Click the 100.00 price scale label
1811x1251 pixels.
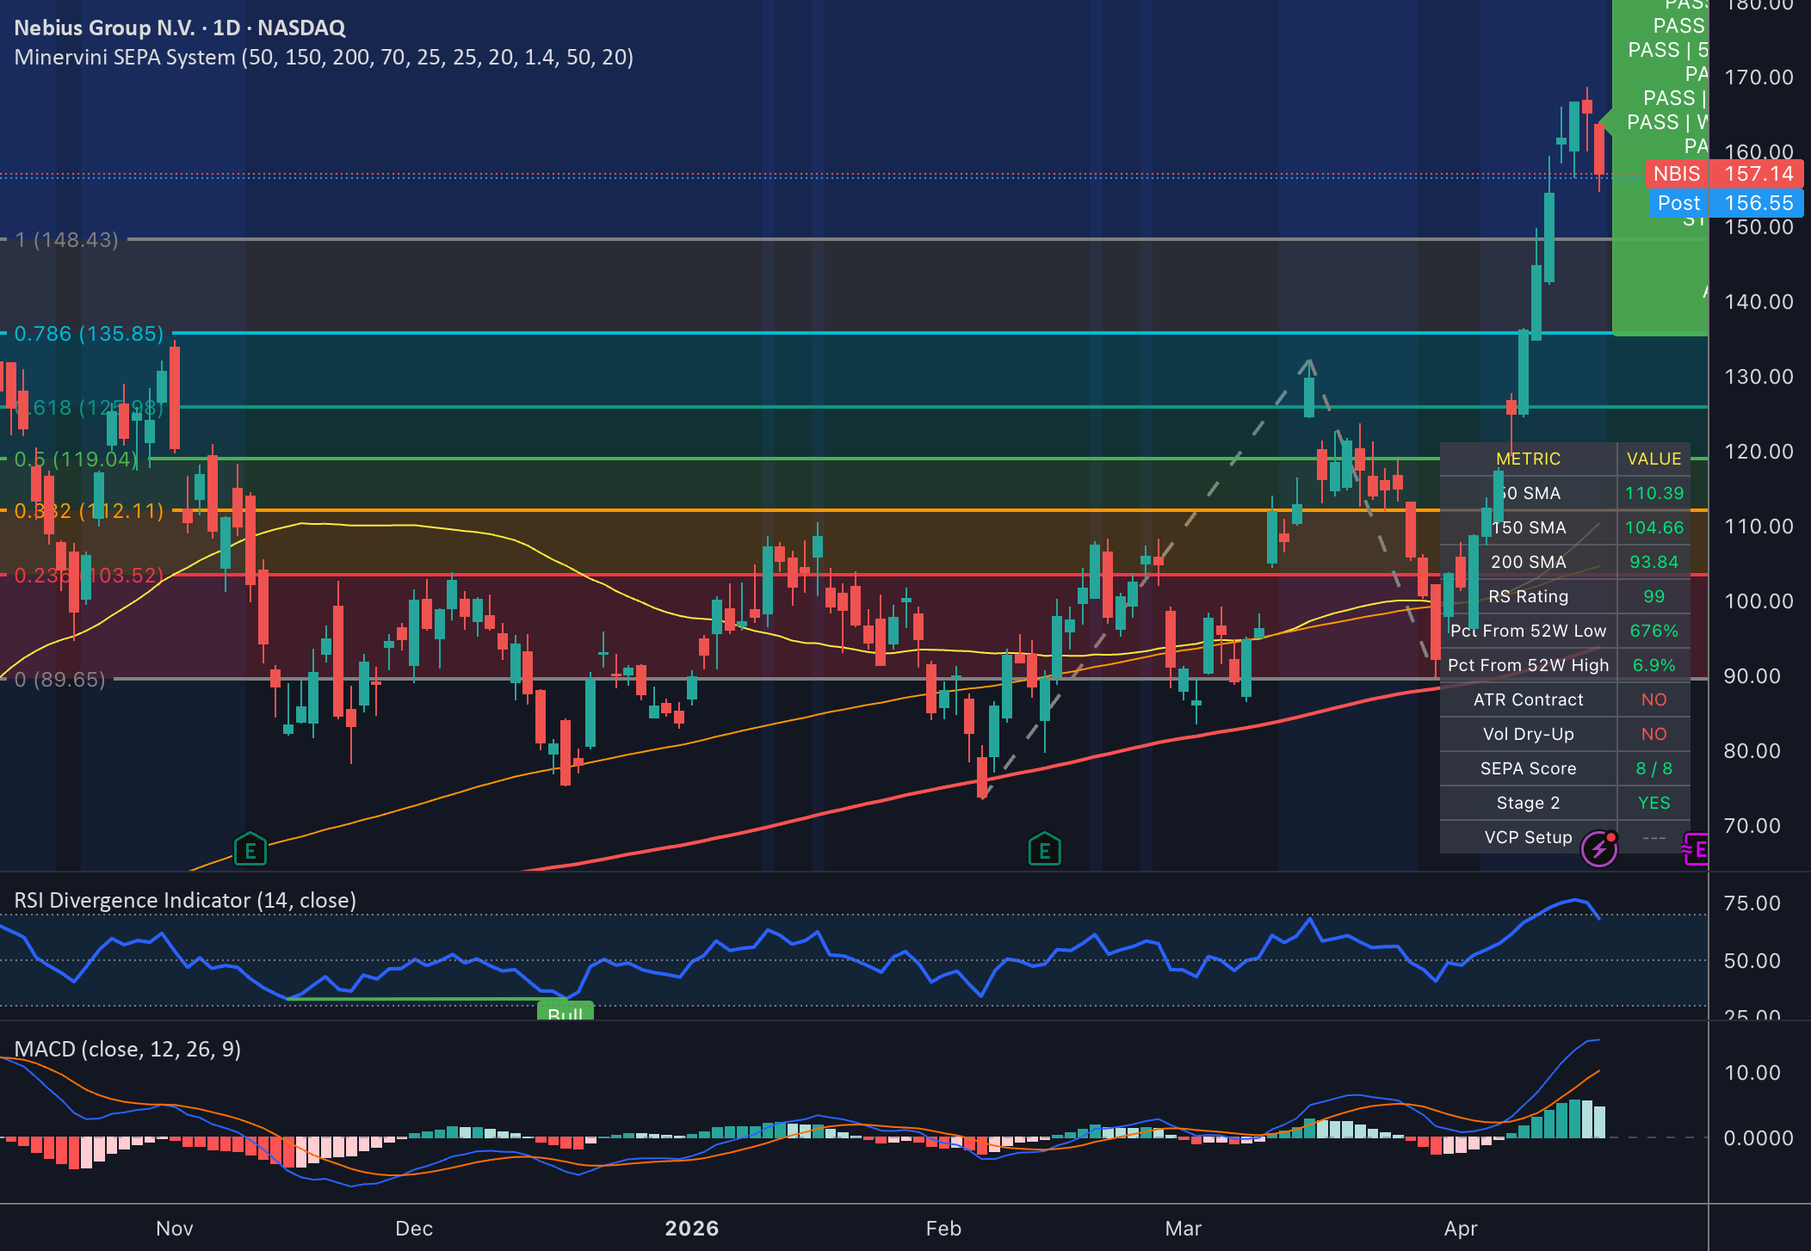pyautogui.click(x=1758, y=601)
